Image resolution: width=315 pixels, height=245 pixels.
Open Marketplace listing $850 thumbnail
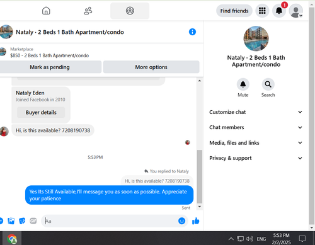click(x=3, y=52)
